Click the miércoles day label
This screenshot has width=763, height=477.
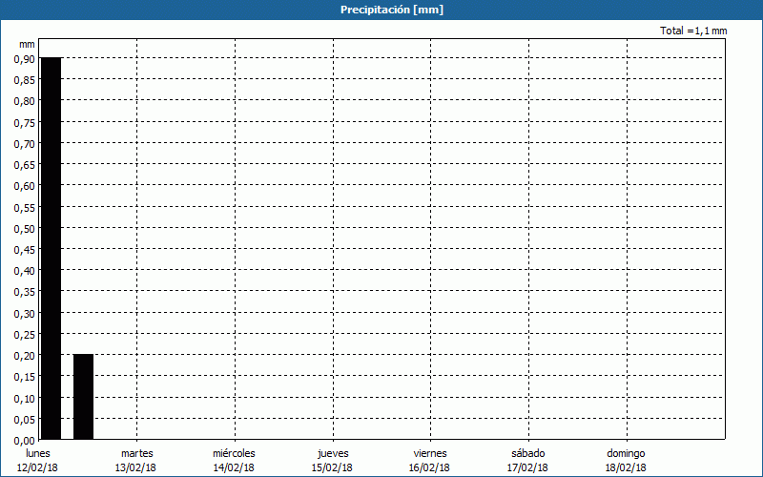(234, 453)
